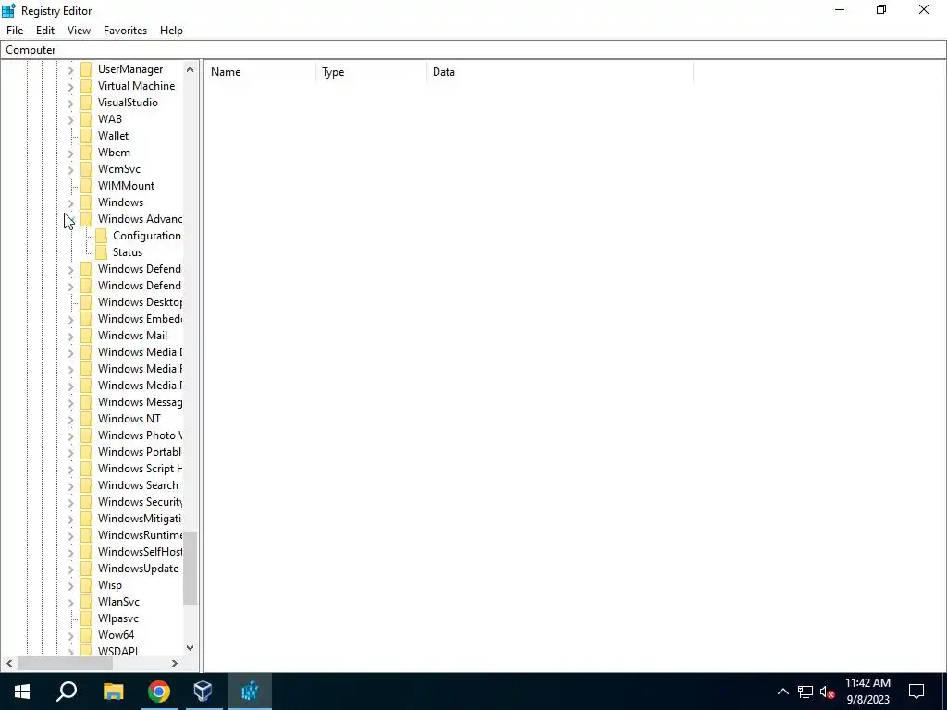The width and height of the screenshot is (947, 710).
Task: Select the Windows Advanced key folder icon
Action: pos(87,218)
